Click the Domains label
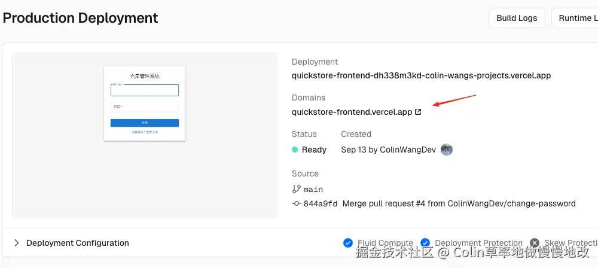The width and height of the screenshot is (598, 268). click(309, 98)
